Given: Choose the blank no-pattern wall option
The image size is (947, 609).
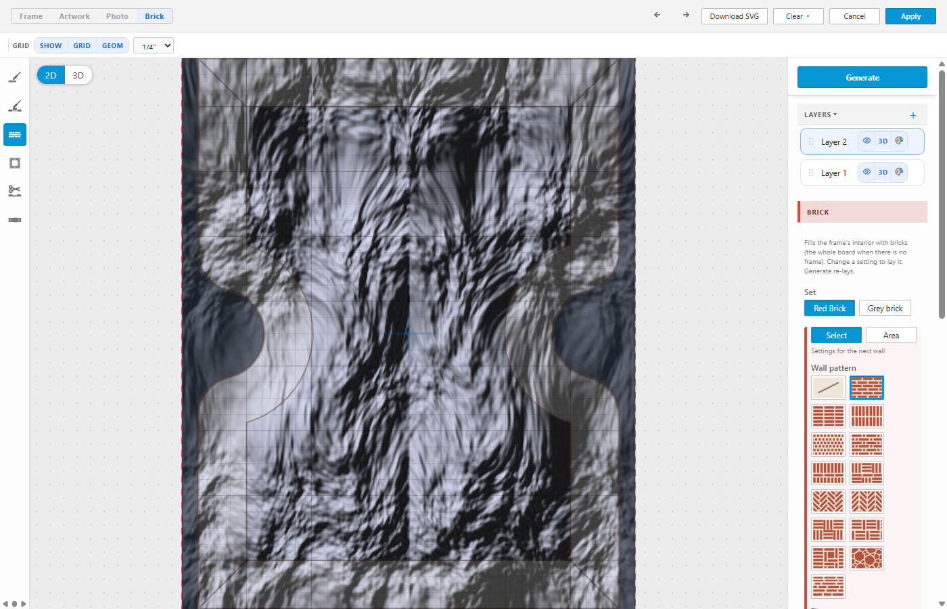Looking at the screenshot, I should (829, 388).
